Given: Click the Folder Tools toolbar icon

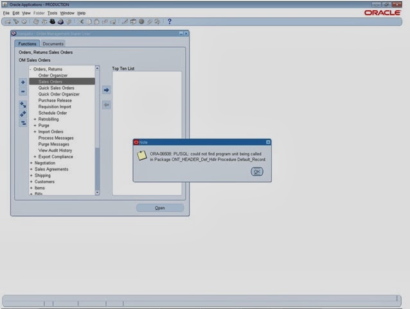Looking at the screenshot, I should (157, 22).
